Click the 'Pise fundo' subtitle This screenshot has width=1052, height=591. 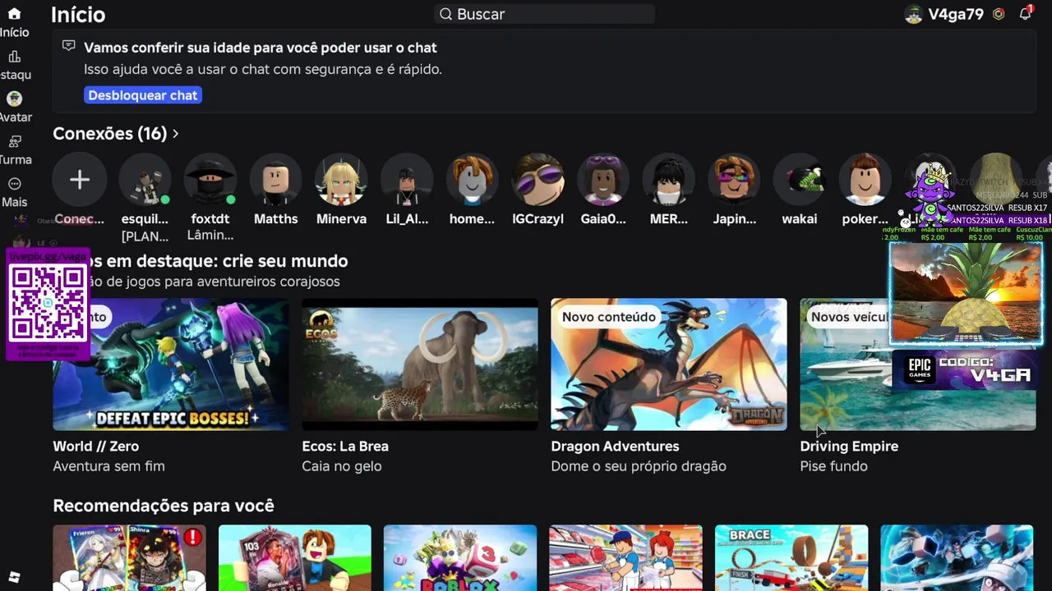click(833, 466)
